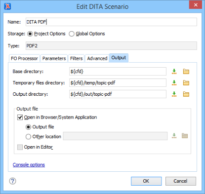Click the Type field showing PDF2
Viewport: 205px width, 194px height.
111,46
